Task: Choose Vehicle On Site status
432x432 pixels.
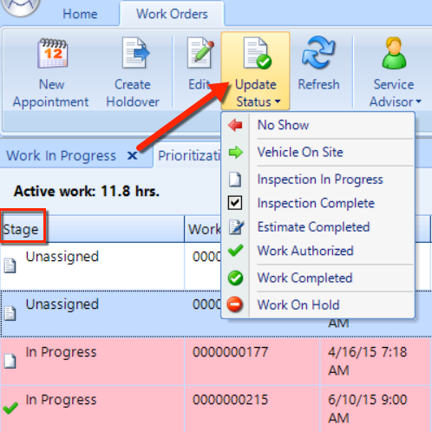Action: tap(300, 152)
